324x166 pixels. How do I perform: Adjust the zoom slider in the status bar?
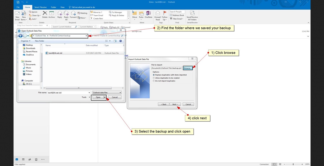(x=293, y=164)
